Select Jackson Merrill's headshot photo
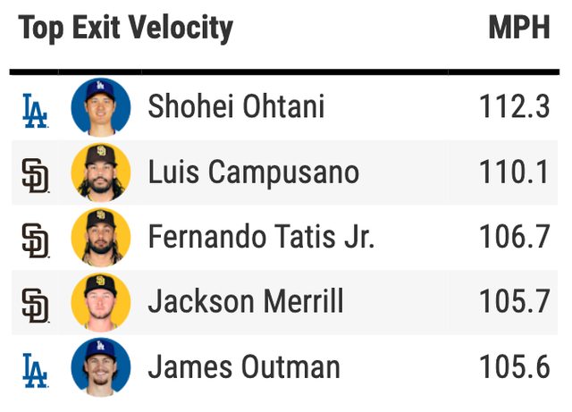Image resolution: width=572 pixels, height=412 pixels. point(100,304)
